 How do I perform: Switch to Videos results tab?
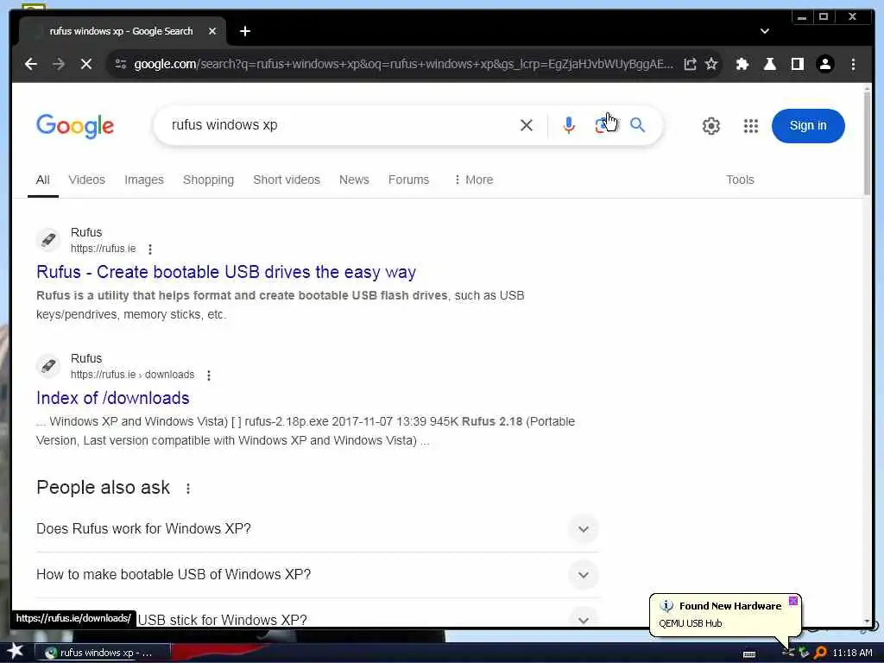point(87,180)
